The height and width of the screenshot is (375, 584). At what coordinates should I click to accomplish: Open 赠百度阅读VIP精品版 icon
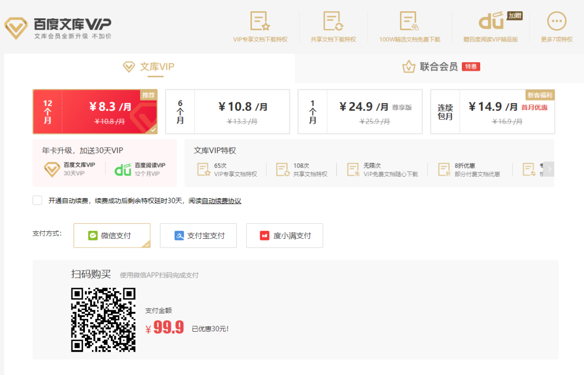[491, 21]
